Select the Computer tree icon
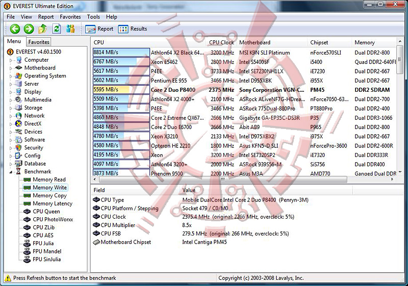408x286 pixels. point(19,60)
